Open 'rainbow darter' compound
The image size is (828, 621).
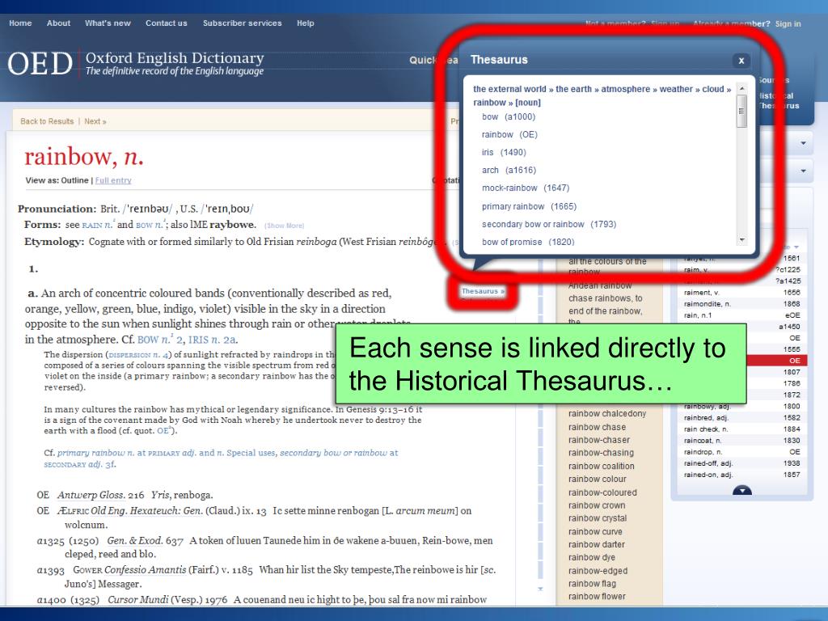click(597, 544)
